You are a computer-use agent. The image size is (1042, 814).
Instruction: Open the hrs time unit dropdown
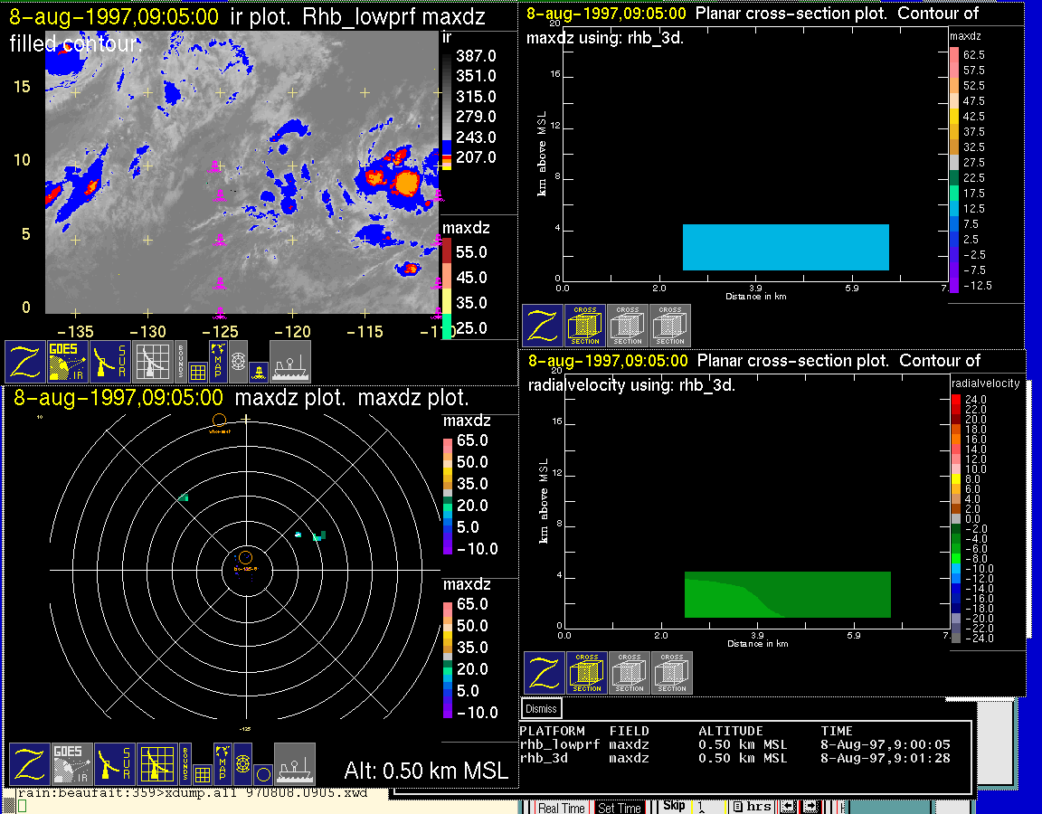pyautogui.click(x=753, y=807)
